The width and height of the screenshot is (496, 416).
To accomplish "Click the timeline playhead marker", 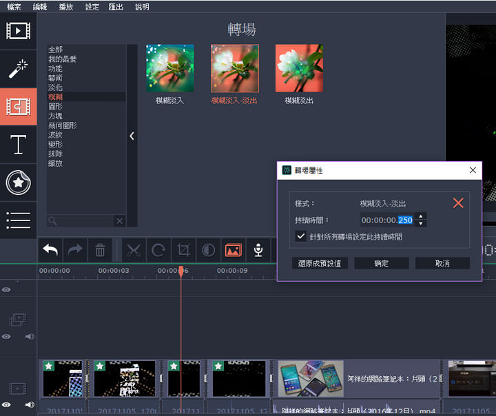I will coord(181,271).
